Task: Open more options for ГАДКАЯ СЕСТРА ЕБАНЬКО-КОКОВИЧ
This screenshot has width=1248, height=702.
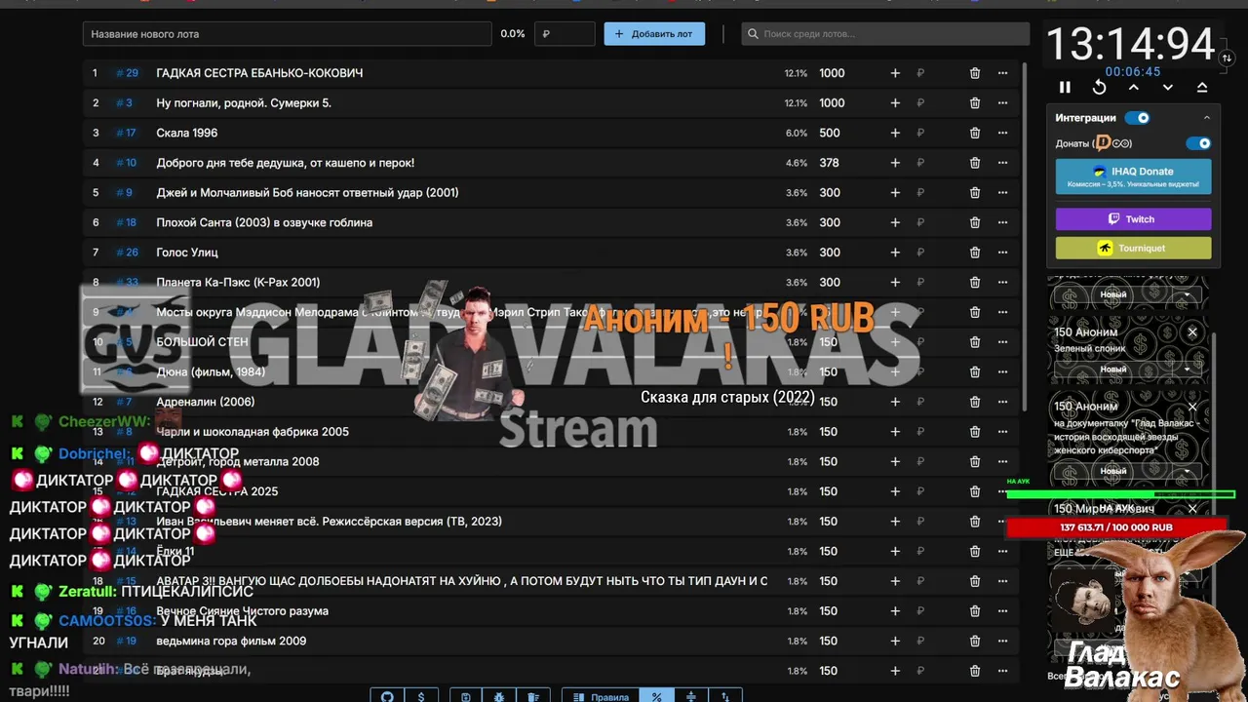Action: [1002, 73]
